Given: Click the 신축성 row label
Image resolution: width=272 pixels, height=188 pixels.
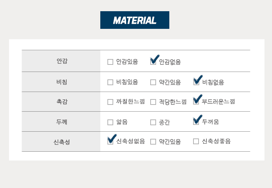Looking at the screenshot, I should (x=62, y=142).
